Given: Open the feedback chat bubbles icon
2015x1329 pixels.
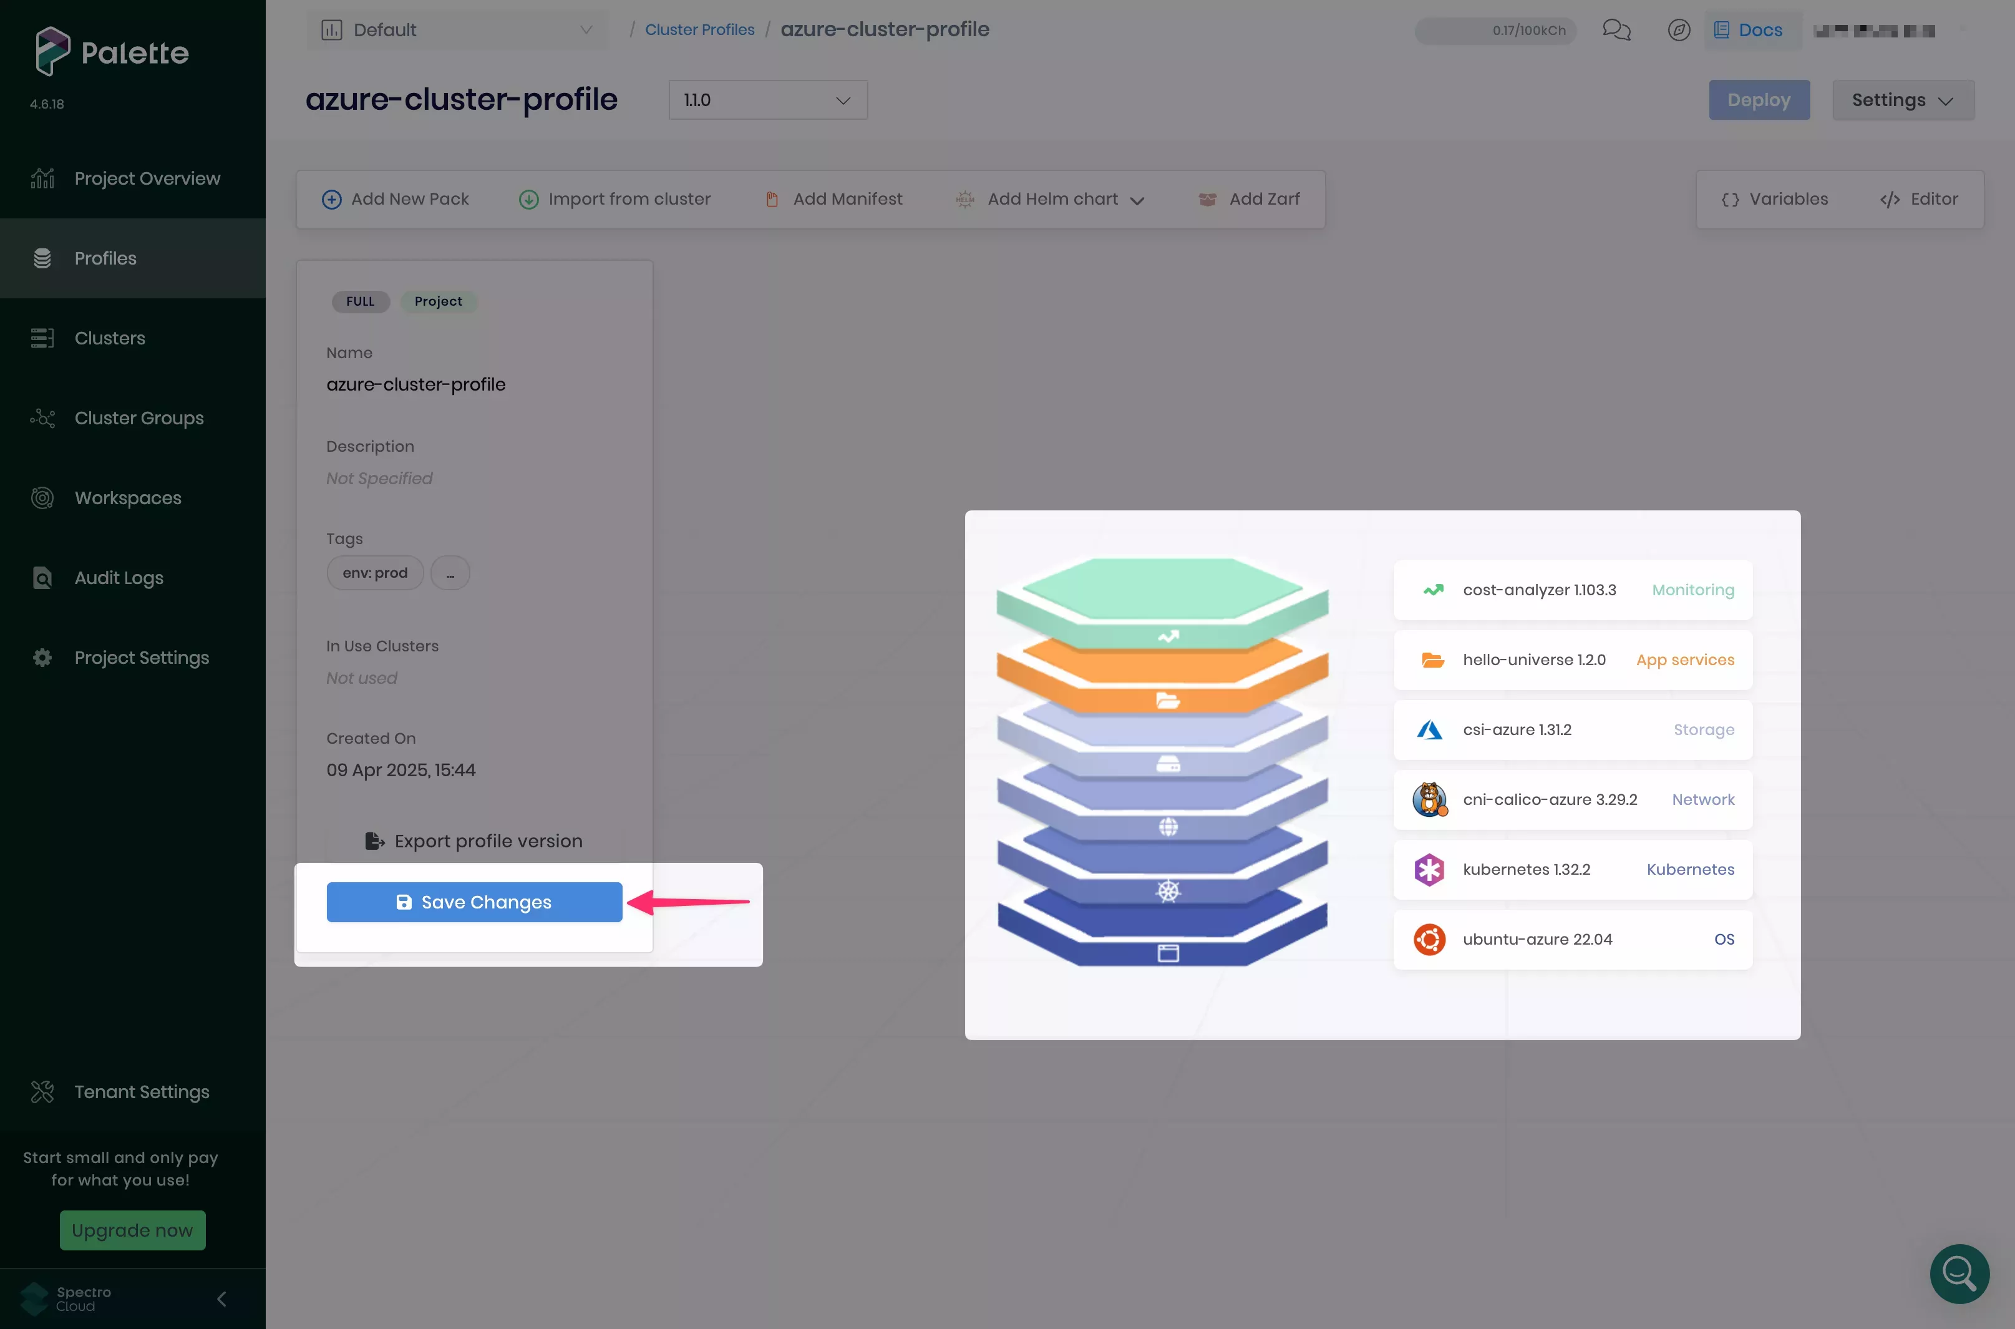Looking at the screenshot, I should click(x=1617, y=30).
